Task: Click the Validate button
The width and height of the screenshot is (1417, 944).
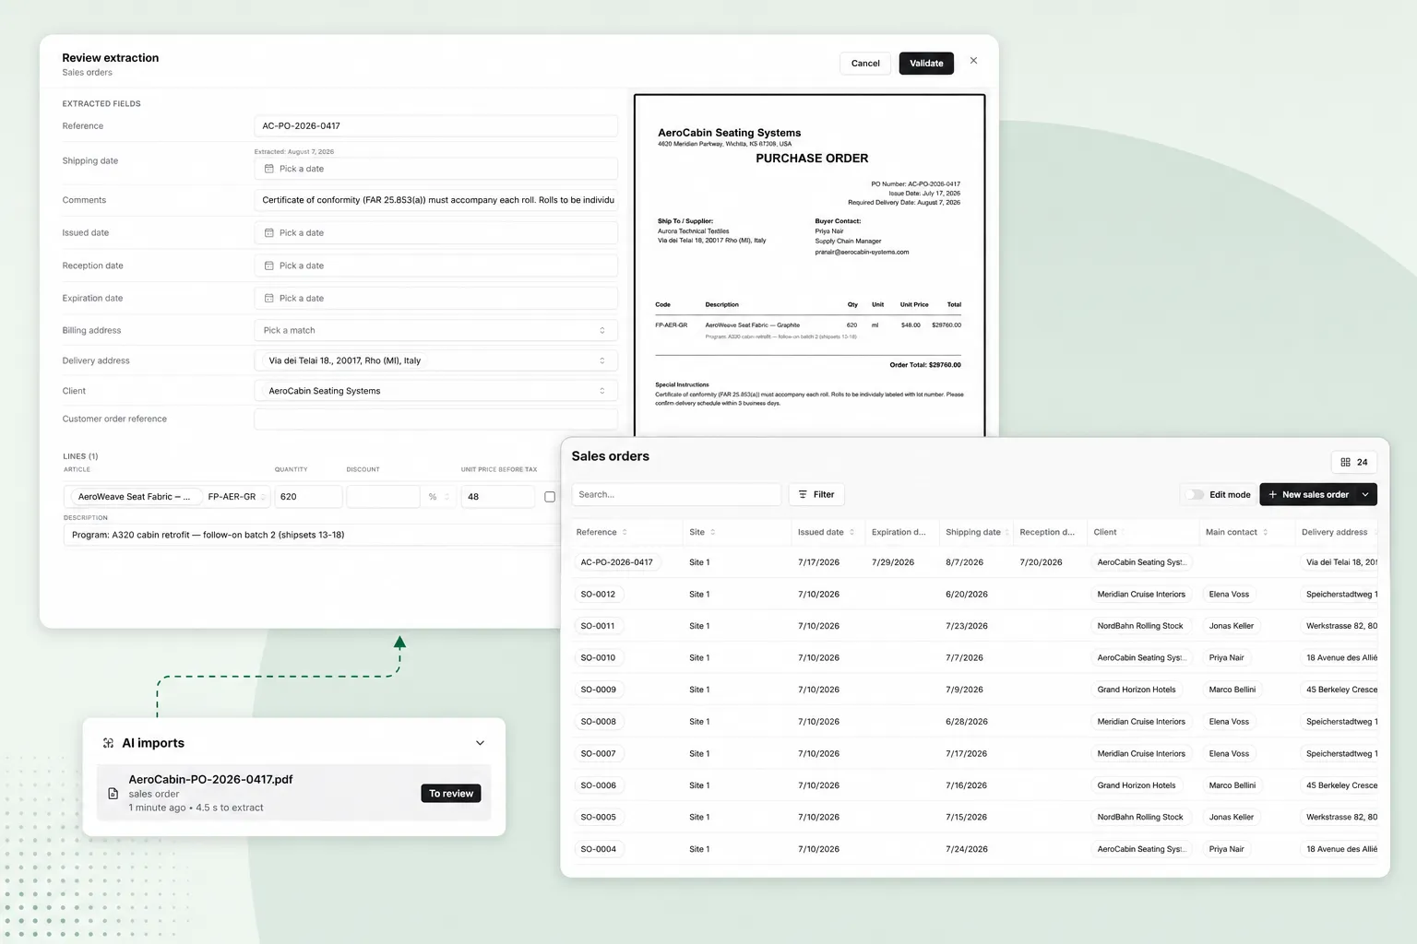Action: (926, 64)
